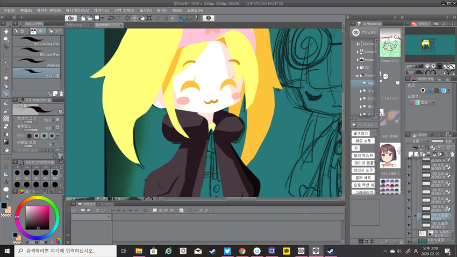Toggle visibility of 레이어 2
This screenshot has width=457, height=257.
point(409,225)
